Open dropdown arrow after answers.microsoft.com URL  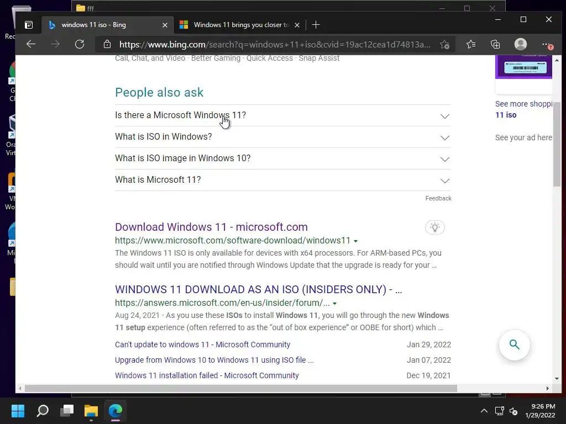(334, 304)
